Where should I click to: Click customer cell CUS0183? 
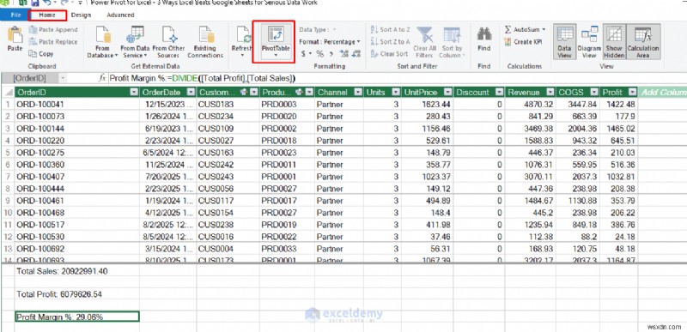[228, 105]
